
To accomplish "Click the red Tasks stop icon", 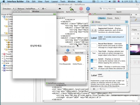I will pos(81,9).
